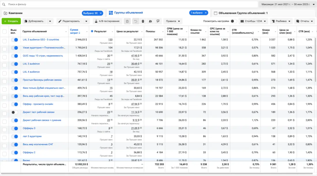Click the Редактировать button
The height and width of the screenshot is (176, 317).
click(x=69, y=21)
